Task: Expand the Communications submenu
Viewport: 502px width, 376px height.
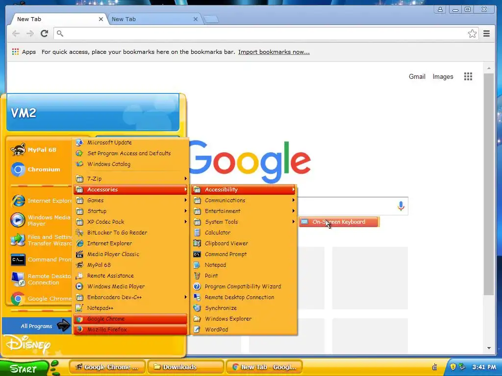Action: tap(244, 200)
